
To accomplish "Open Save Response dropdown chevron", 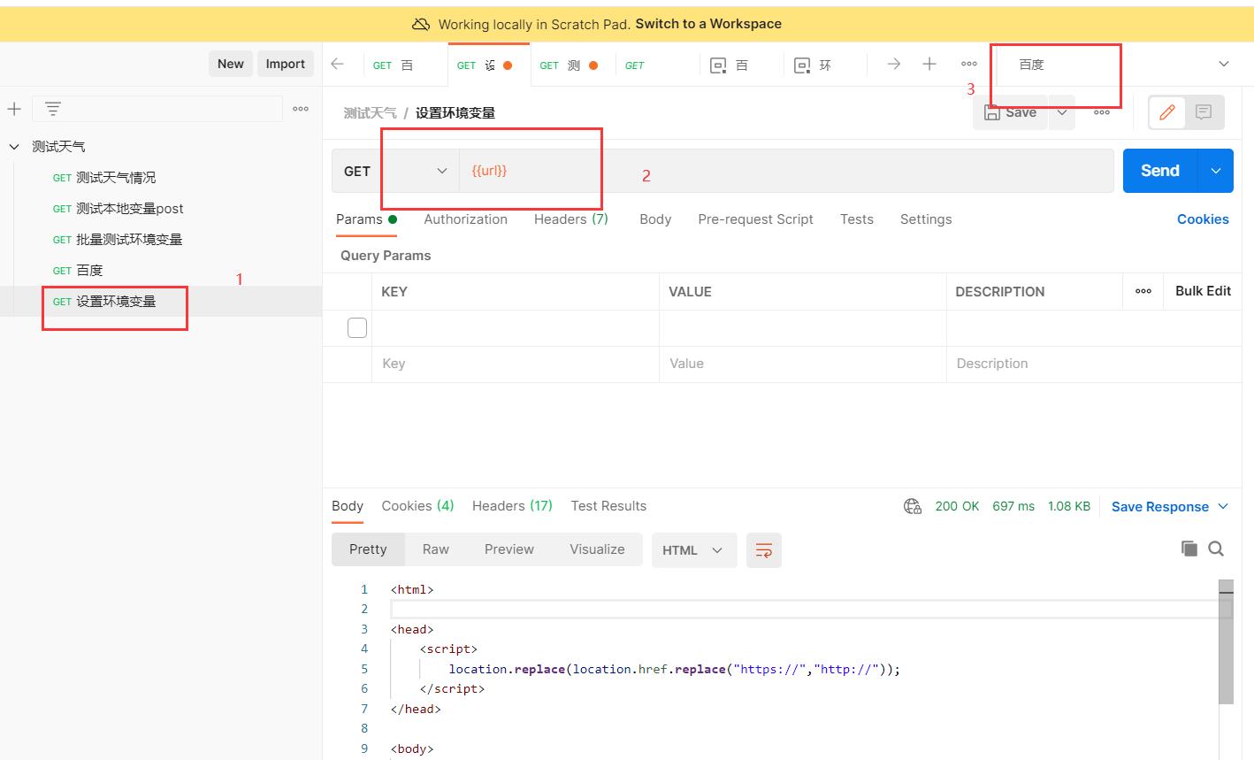I will pyautogui.click(x=1223, y=506).
